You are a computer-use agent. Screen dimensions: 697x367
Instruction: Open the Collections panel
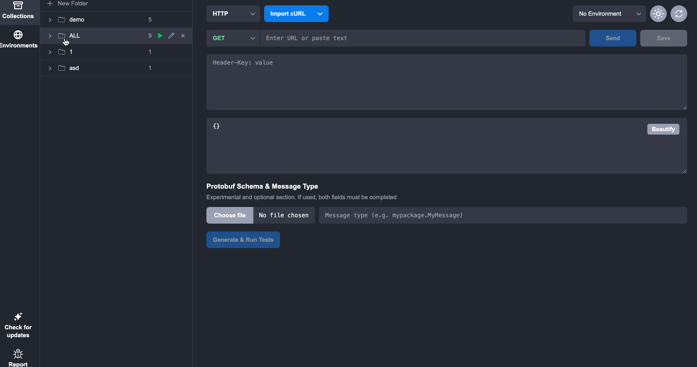click(x=18, y=11)
